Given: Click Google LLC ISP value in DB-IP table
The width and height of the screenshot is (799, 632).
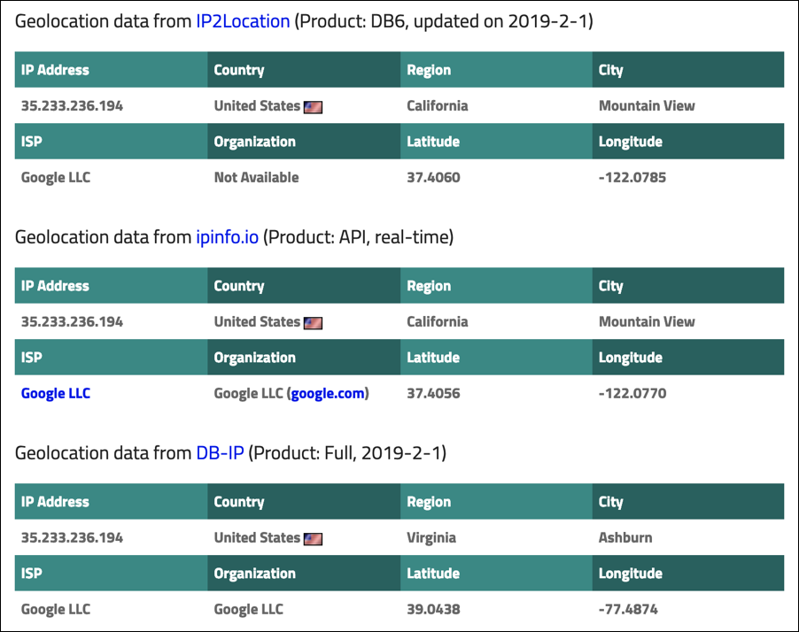Looking at the screenshot, I should [x=56, y=610].
